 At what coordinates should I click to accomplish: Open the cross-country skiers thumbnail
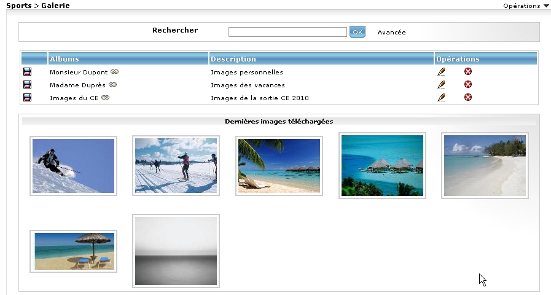[x=176, y=165]
